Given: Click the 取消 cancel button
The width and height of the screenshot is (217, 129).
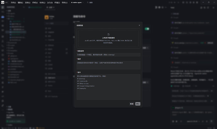Looking at the screenshot, I should (x=132, y=104).
